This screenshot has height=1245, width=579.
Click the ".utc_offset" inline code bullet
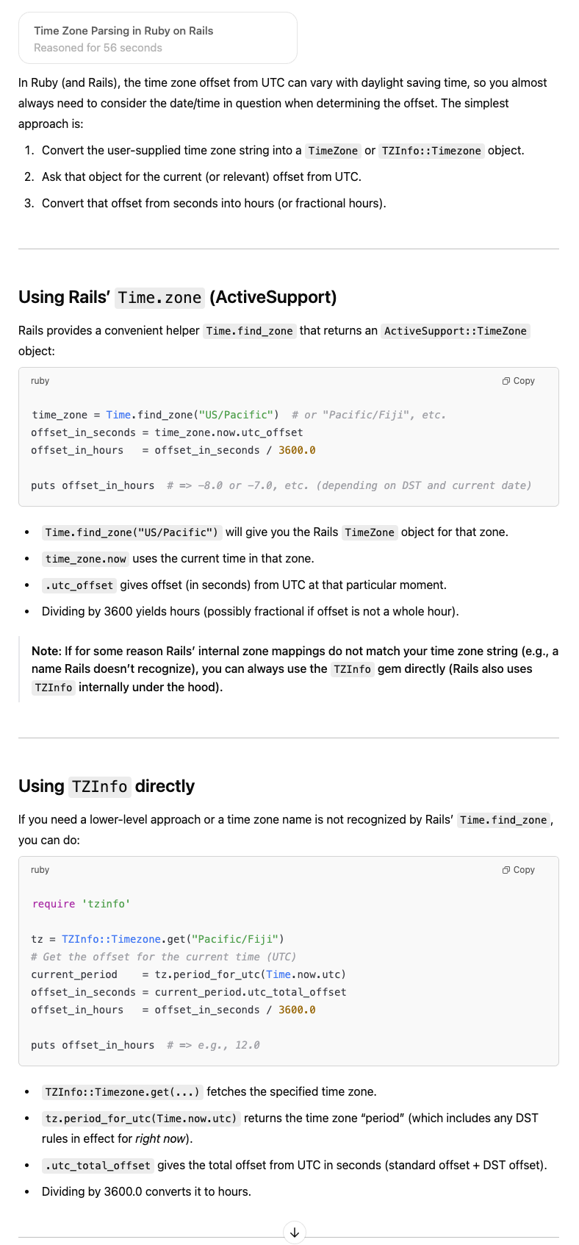79,585
